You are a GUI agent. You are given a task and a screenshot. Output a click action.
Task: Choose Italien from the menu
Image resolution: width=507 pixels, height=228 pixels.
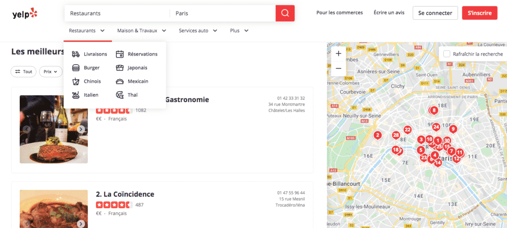(91, 95)
